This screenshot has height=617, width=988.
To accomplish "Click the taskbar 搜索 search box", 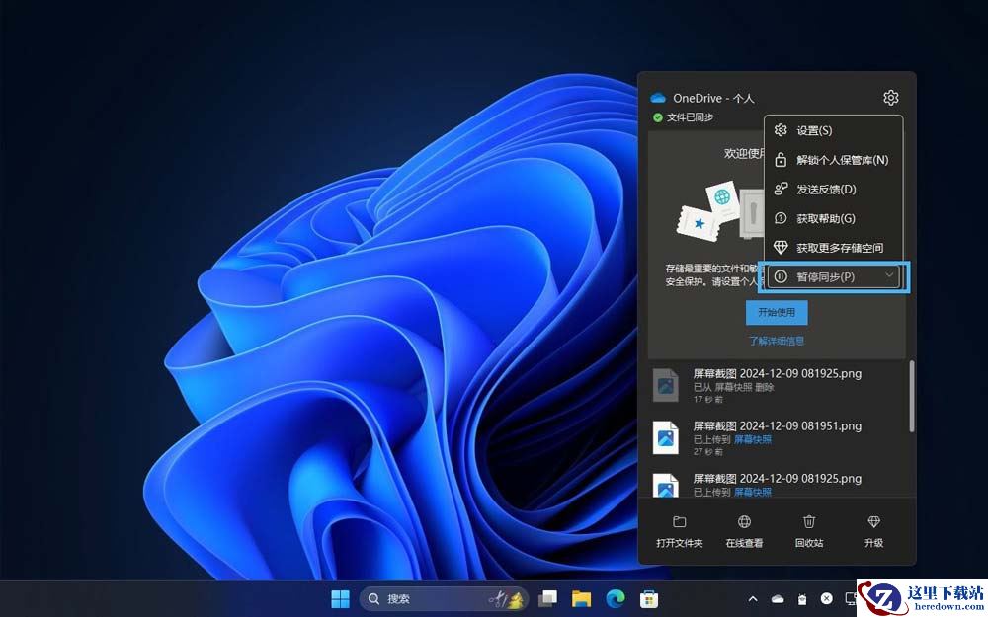I will pos(444,599).
